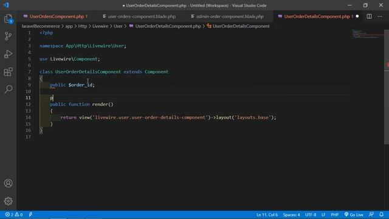Viewport: 389px width, 219px height.
Task: Click the VS Code logo icon
Action: tap(6, 5)
